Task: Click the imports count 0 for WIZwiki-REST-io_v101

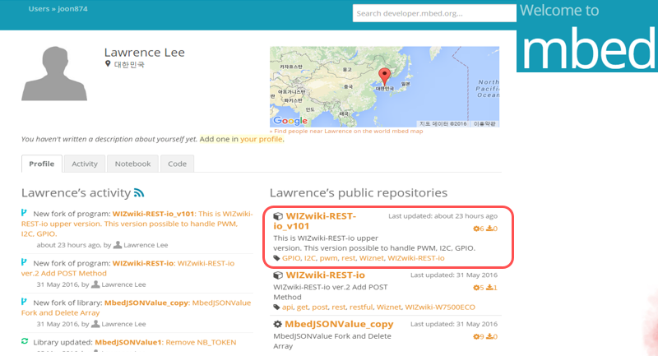Action: point(492,229)
